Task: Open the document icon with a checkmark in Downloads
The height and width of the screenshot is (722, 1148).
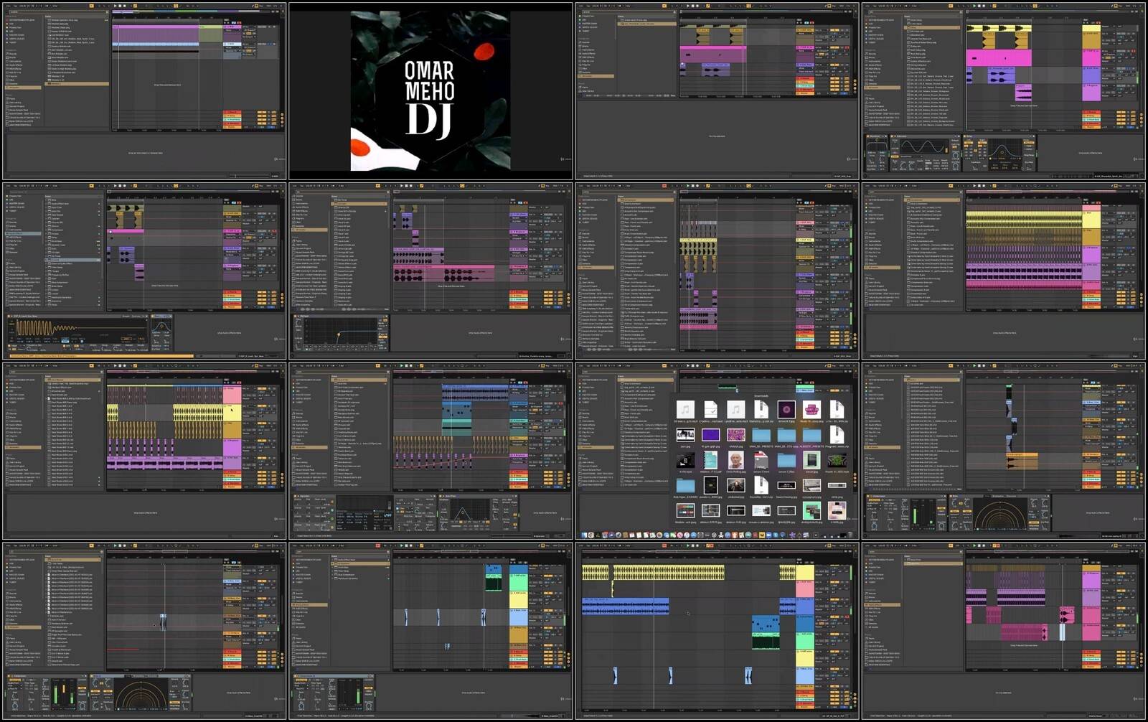Action: (x=711, y=410)
